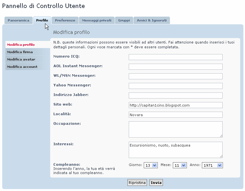Image resolution: width=245 pixels, height=191 pixels.
Task: Expand the Giorno birthday dropdown
Action: [151, 165]
